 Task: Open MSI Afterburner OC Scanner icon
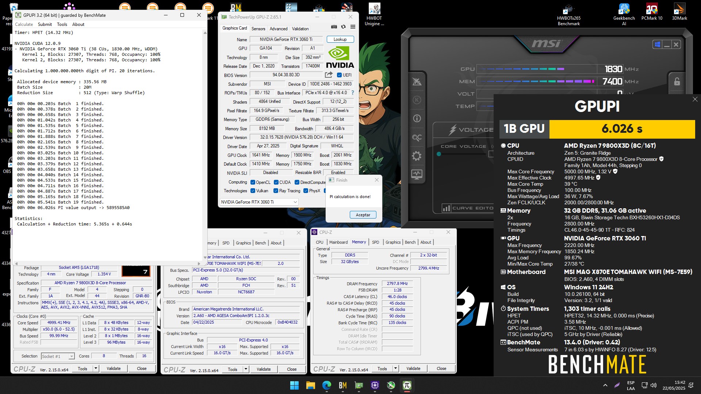pos(417,138)
